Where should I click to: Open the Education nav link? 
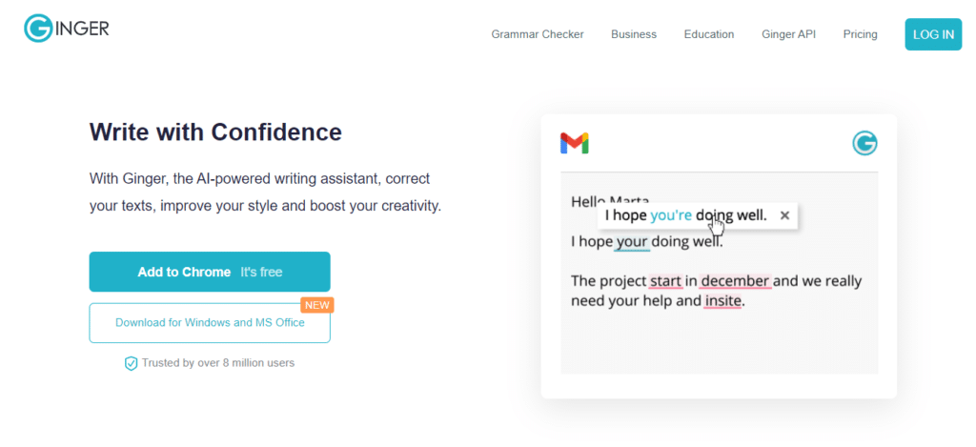(x=708, y=34)
